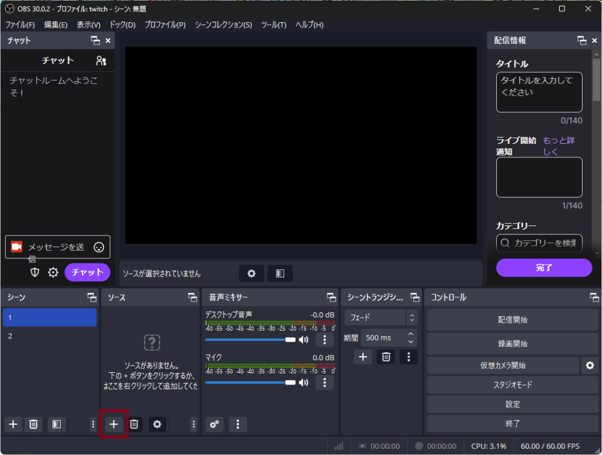The image size is (602, 455).
Task: Open the audio mixer three-dot menu
Action: coord(238,424)
